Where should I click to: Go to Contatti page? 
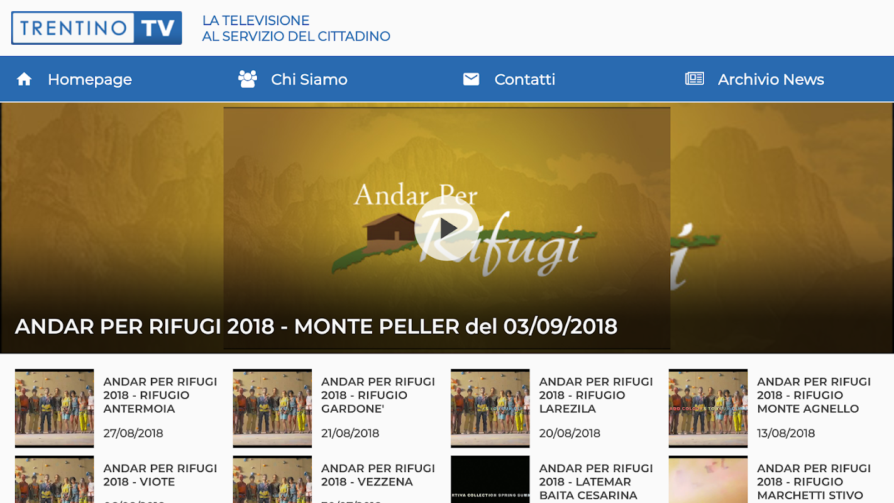[x=524, y=79]
